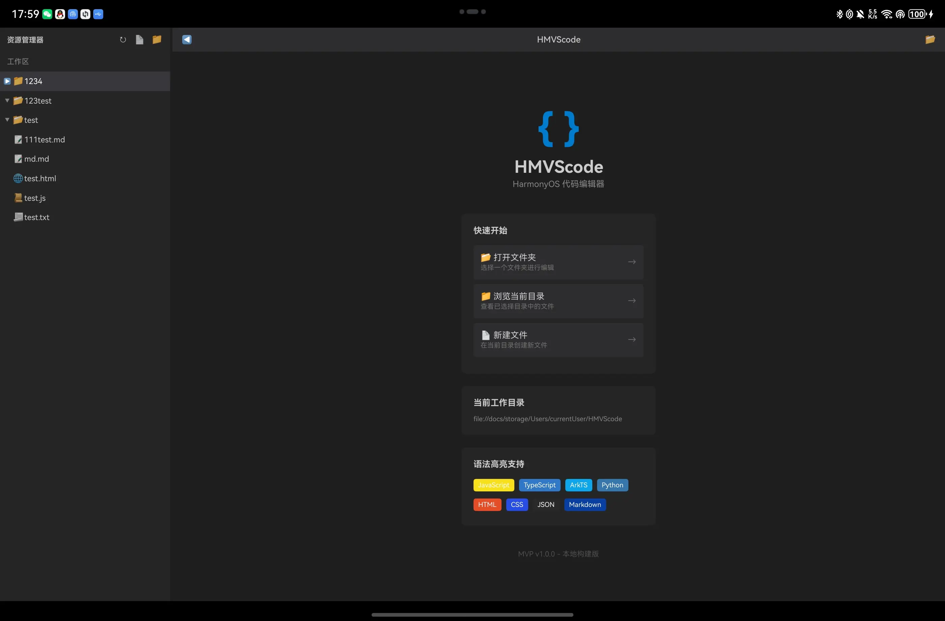Collapse the test folder triangle
The height and width of the screenshot is (621, 945).
tap(7, 120)
